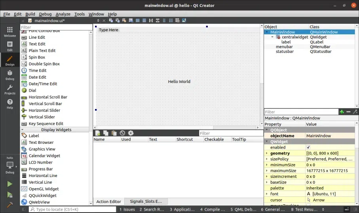Apply Lay Out Horizontally toolbar icon

[137, 20]
